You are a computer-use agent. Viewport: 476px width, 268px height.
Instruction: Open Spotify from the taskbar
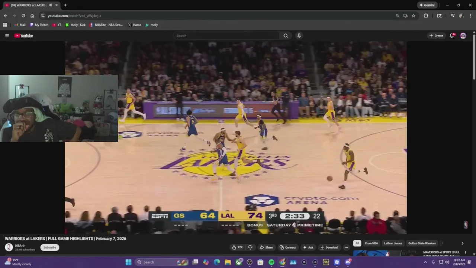tap(271, 262)
